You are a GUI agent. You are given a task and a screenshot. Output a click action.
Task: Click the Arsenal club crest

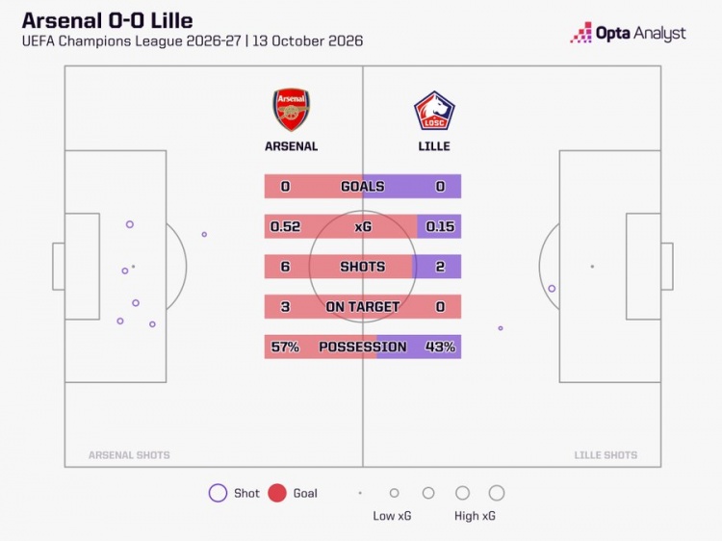coord(291,110)
